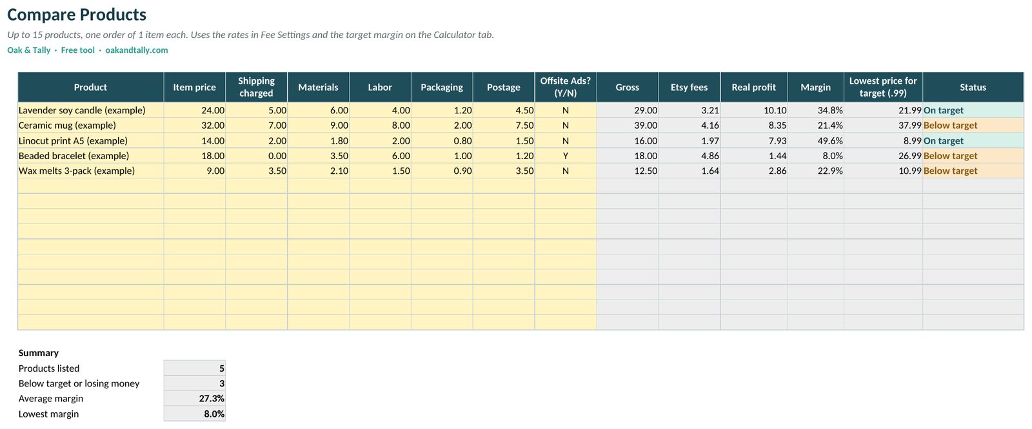1032x429 pixels.
Task: Select Products listed value 5
Action: point(194,368)
